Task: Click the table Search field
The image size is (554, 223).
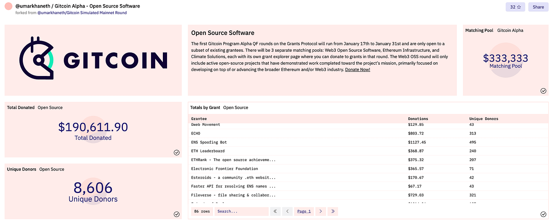Action: coord(241,211)
